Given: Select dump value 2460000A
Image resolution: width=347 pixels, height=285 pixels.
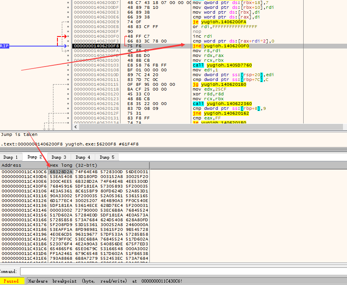Looking at the screenshot, I should pyautogui.click(x=137, y=225).
